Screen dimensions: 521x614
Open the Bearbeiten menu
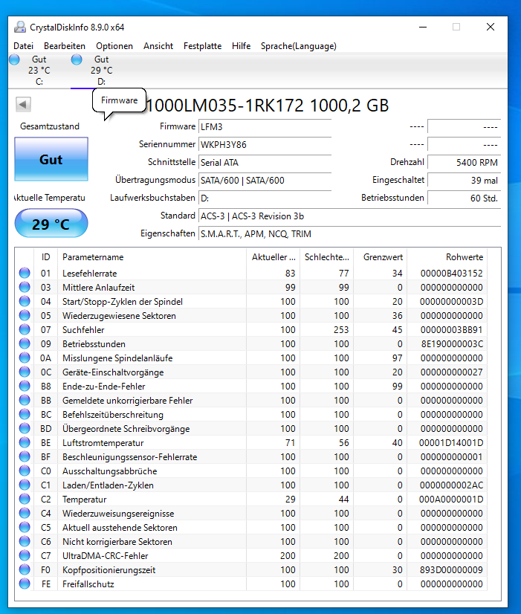pyautogui.click(x=65, y=46)
